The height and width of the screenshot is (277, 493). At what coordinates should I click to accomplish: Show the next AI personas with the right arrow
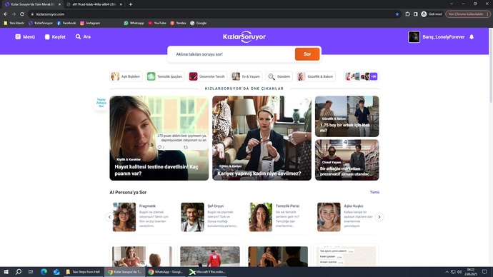[x=379, y=217]
